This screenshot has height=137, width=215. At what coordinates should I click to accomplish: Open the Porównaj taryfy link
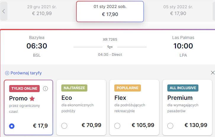click(26, 73)
